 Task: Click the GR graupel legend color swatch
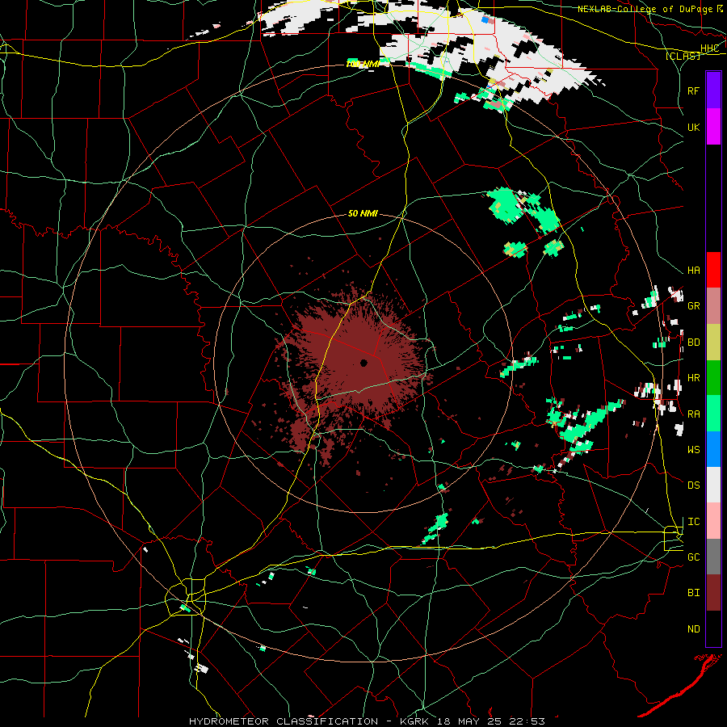713,306
